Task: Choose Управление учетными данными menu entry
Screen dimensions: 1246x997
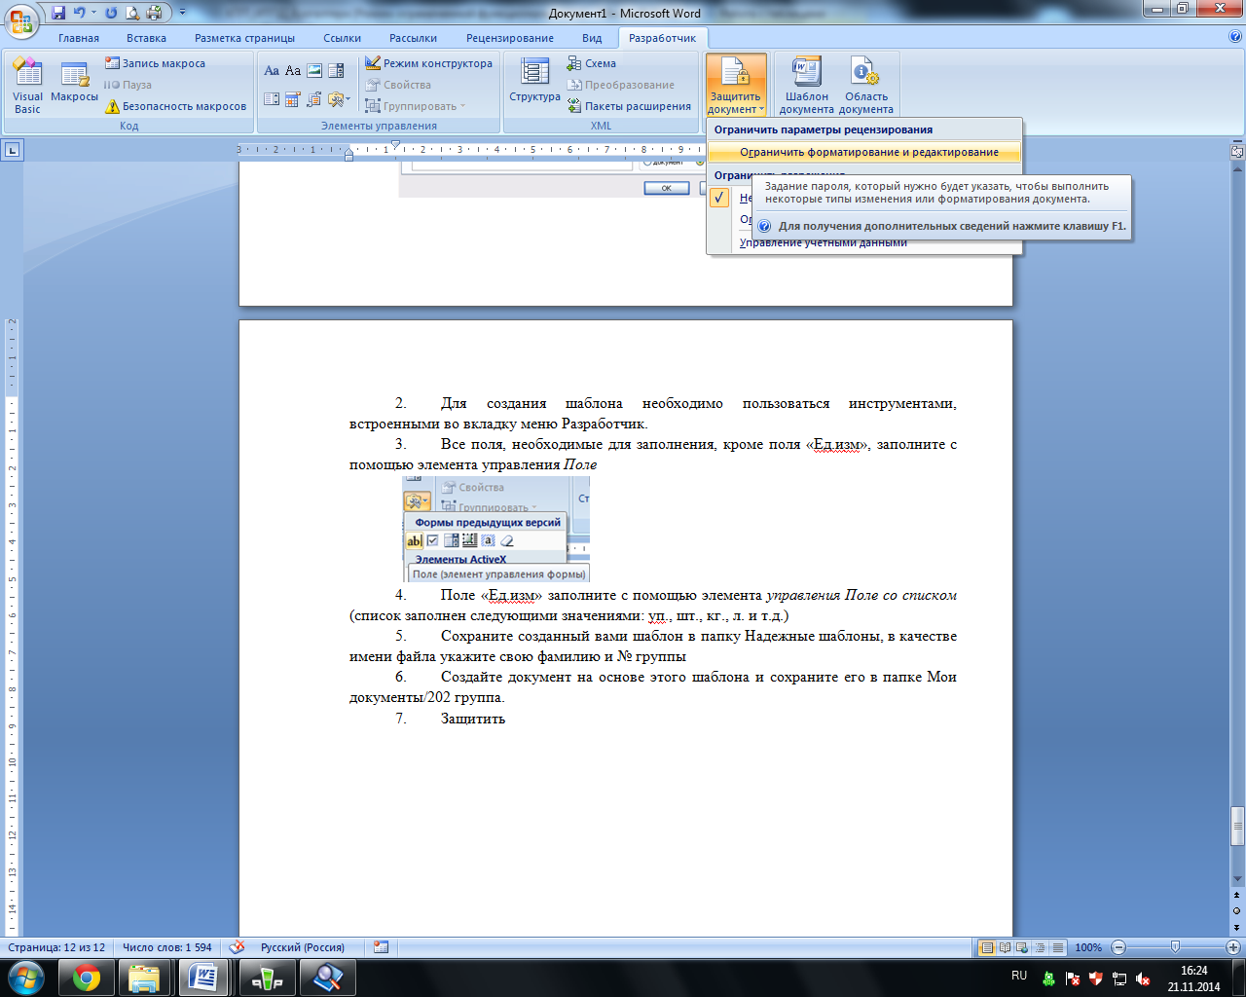Action: point(823,242)
